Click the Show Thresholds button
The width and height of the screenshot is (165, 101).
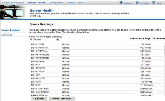62,98
